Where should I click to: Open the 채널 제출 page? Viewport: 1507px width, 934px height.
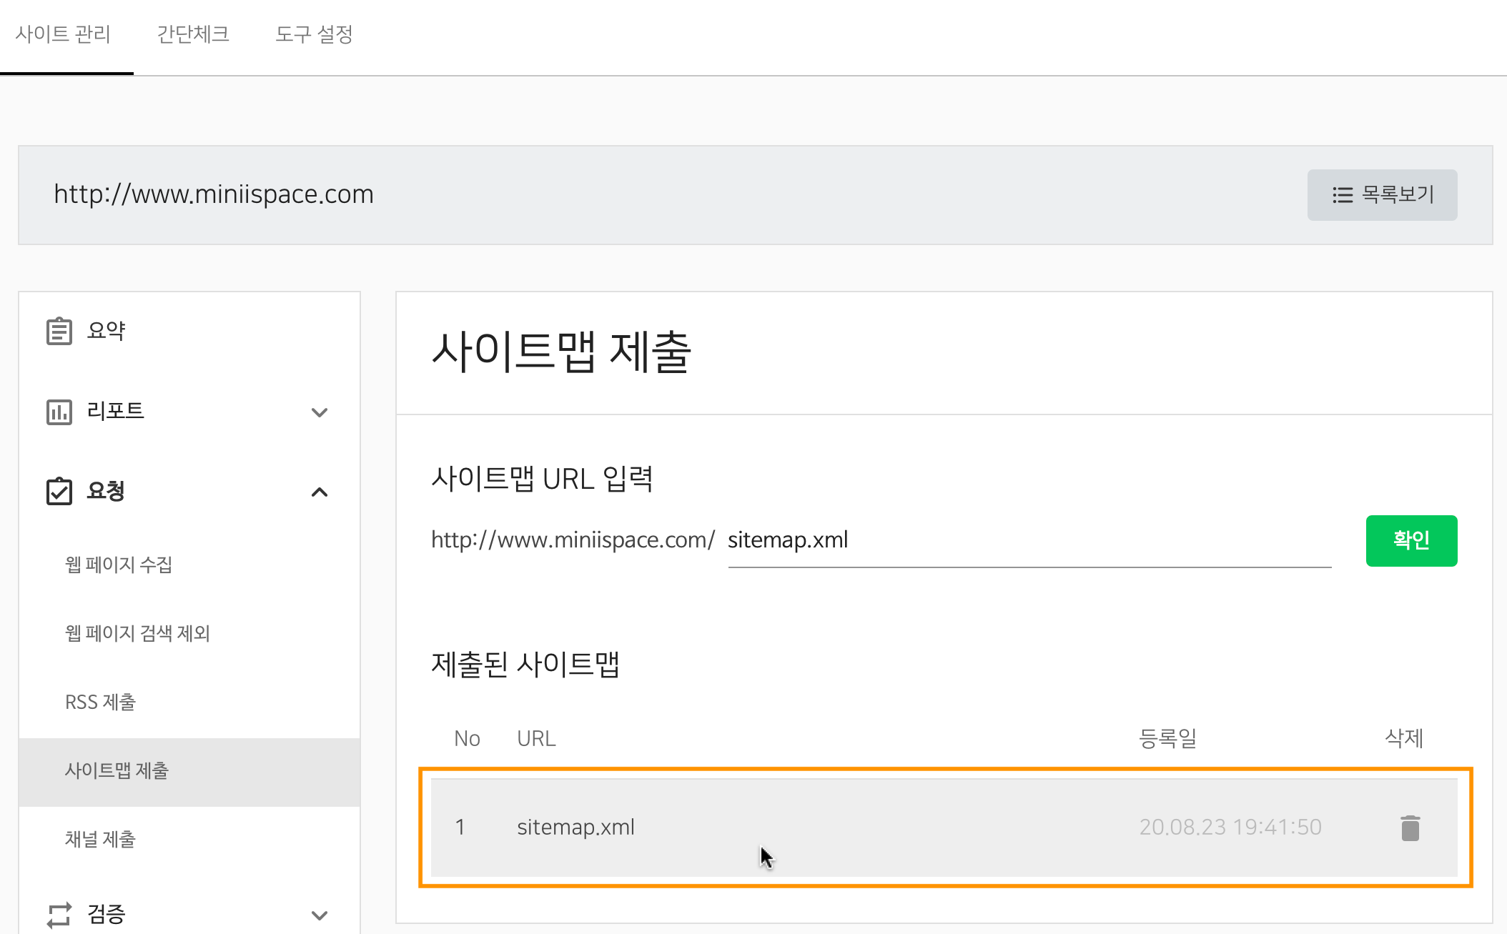(x=100, y=839)
